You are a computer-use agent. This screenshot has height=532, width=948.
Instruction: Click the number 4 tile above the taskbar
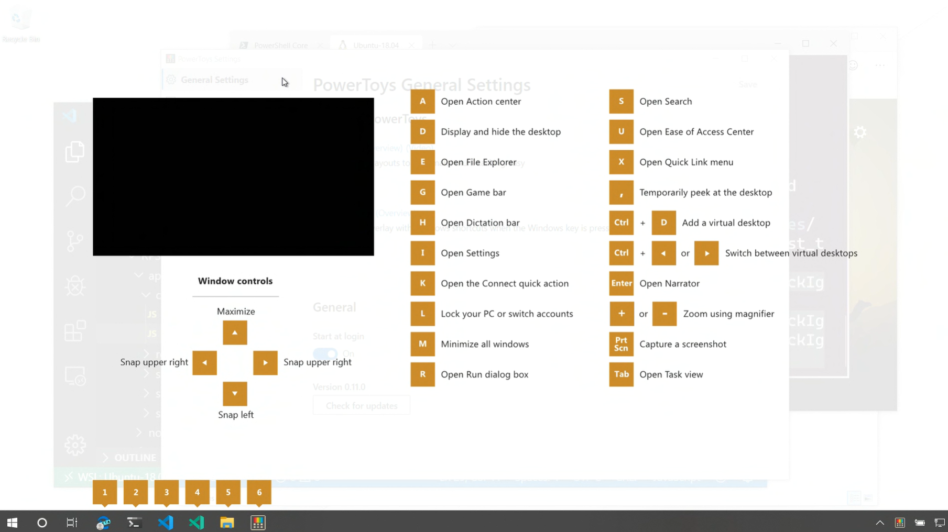[x=197, y=492]
